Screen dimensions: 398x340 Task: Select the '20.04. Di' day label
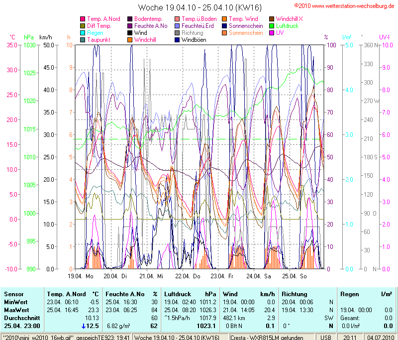pos(115,276)
